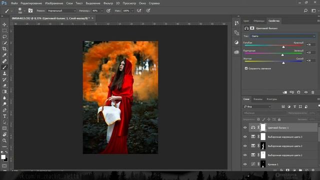The width and height of the screenshot is (320, 180).
Task: Reset adjustment to defaults in Properties
Action: (x=298, y=92)
